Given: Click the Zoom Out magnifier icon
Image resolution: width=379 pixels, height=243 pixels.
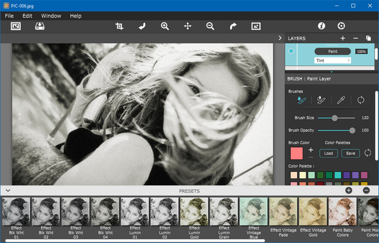Looking at the screenshot, I should (x=210, y=26).
